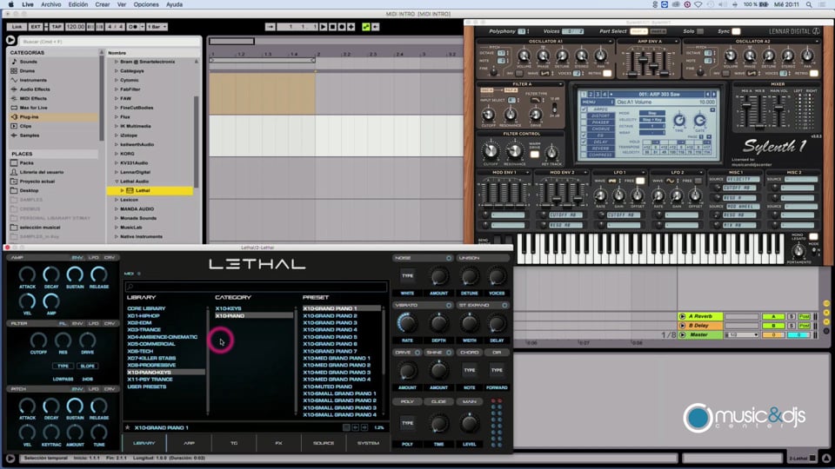835x469 pixels.
Task: Expand the Native Instruments folder
Action: (116, 236)
